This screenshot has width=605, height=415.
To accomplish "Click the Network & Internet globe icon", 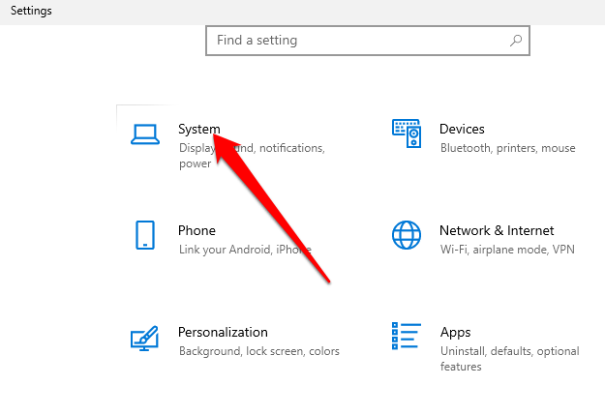I will click(406, 235).
